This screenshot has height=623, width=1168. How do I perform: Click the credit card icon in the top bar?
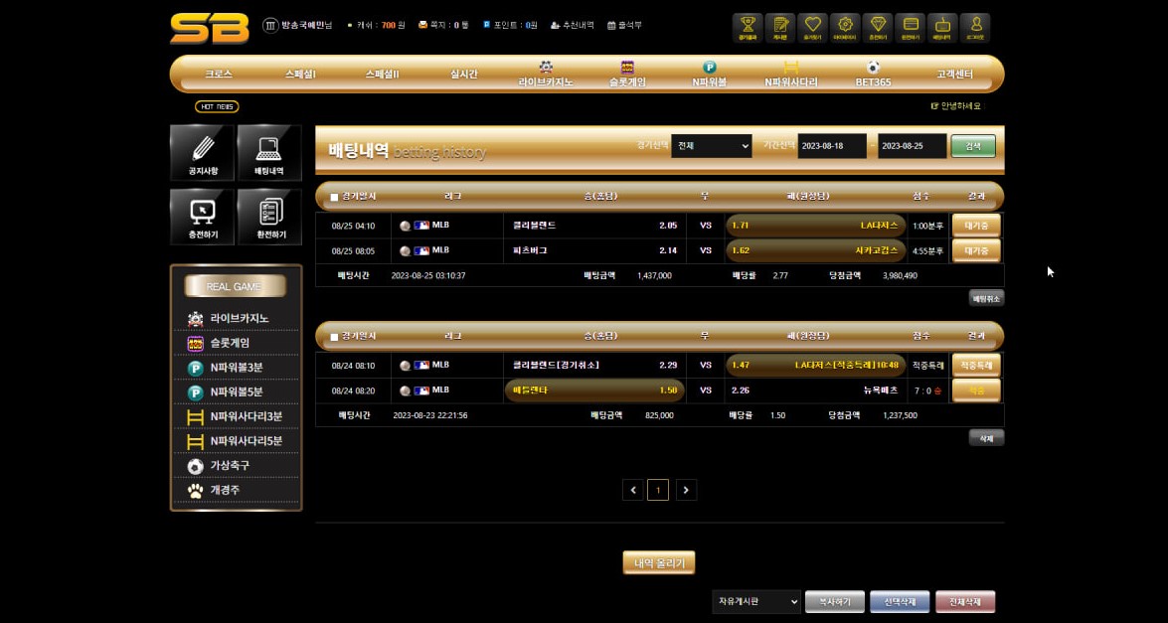click(x=910, y=28)
